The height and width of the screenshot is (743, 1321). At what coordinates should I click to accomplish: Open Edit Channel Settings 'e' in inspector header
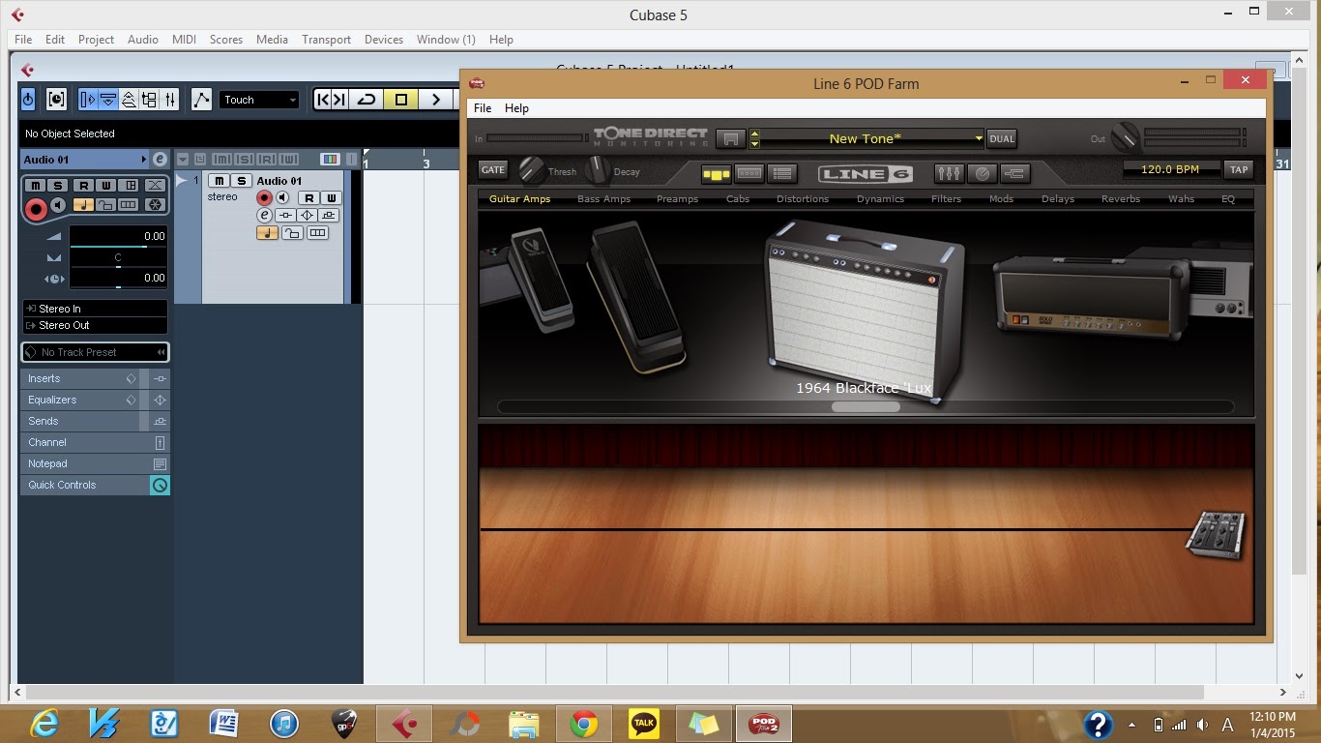tap(160, 160)
